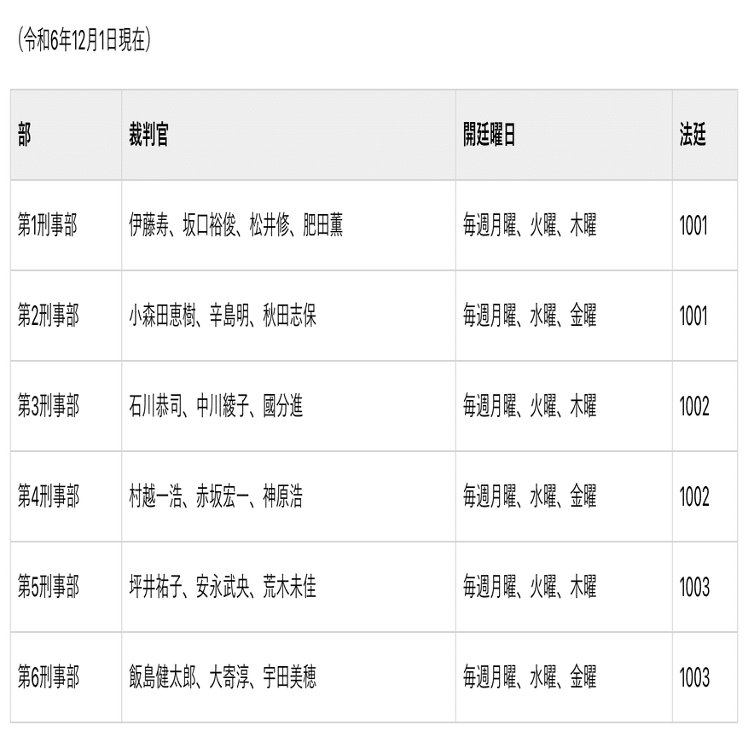The height and width of the screenshot is (754, 754).
Task: Click judges cell starting with 小森田恵樹
Action: 223,316
